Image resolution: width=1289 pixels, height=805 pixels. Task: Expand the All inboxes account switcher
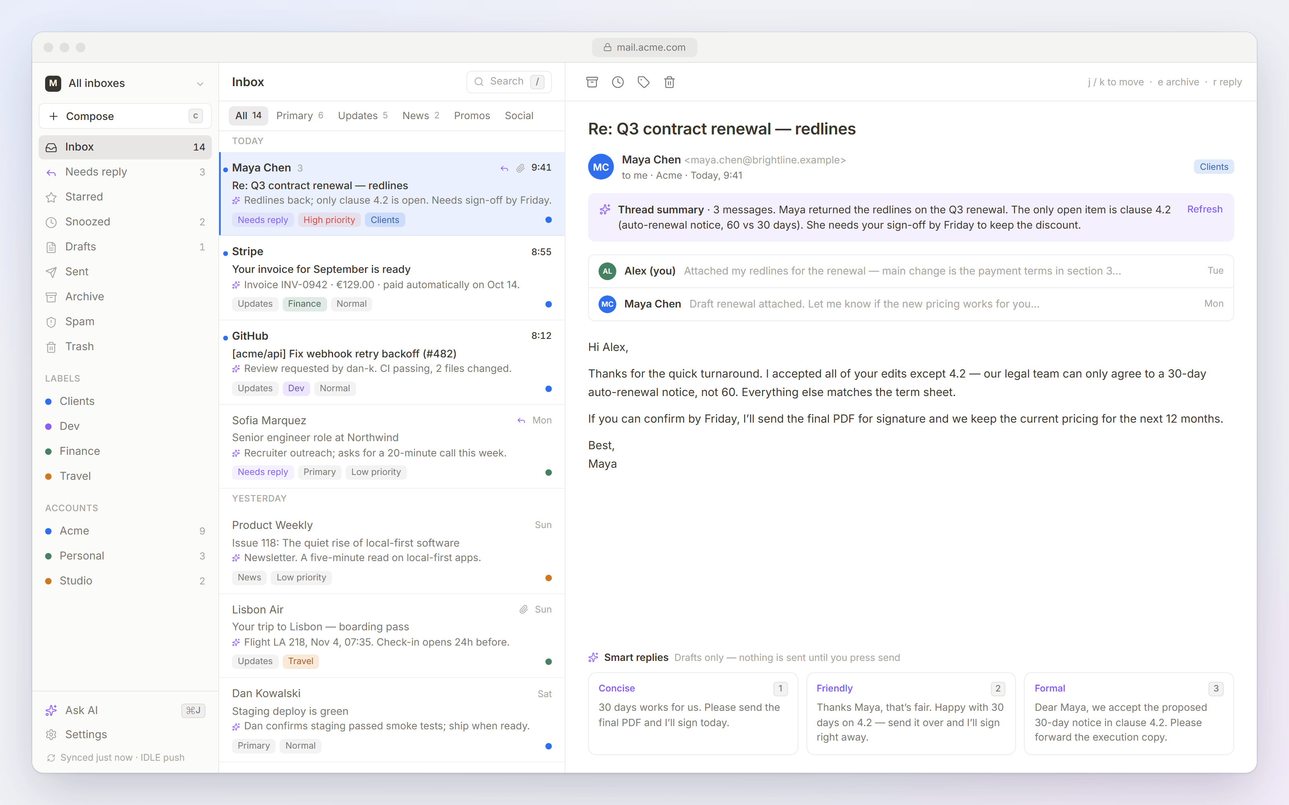[125, 84]
